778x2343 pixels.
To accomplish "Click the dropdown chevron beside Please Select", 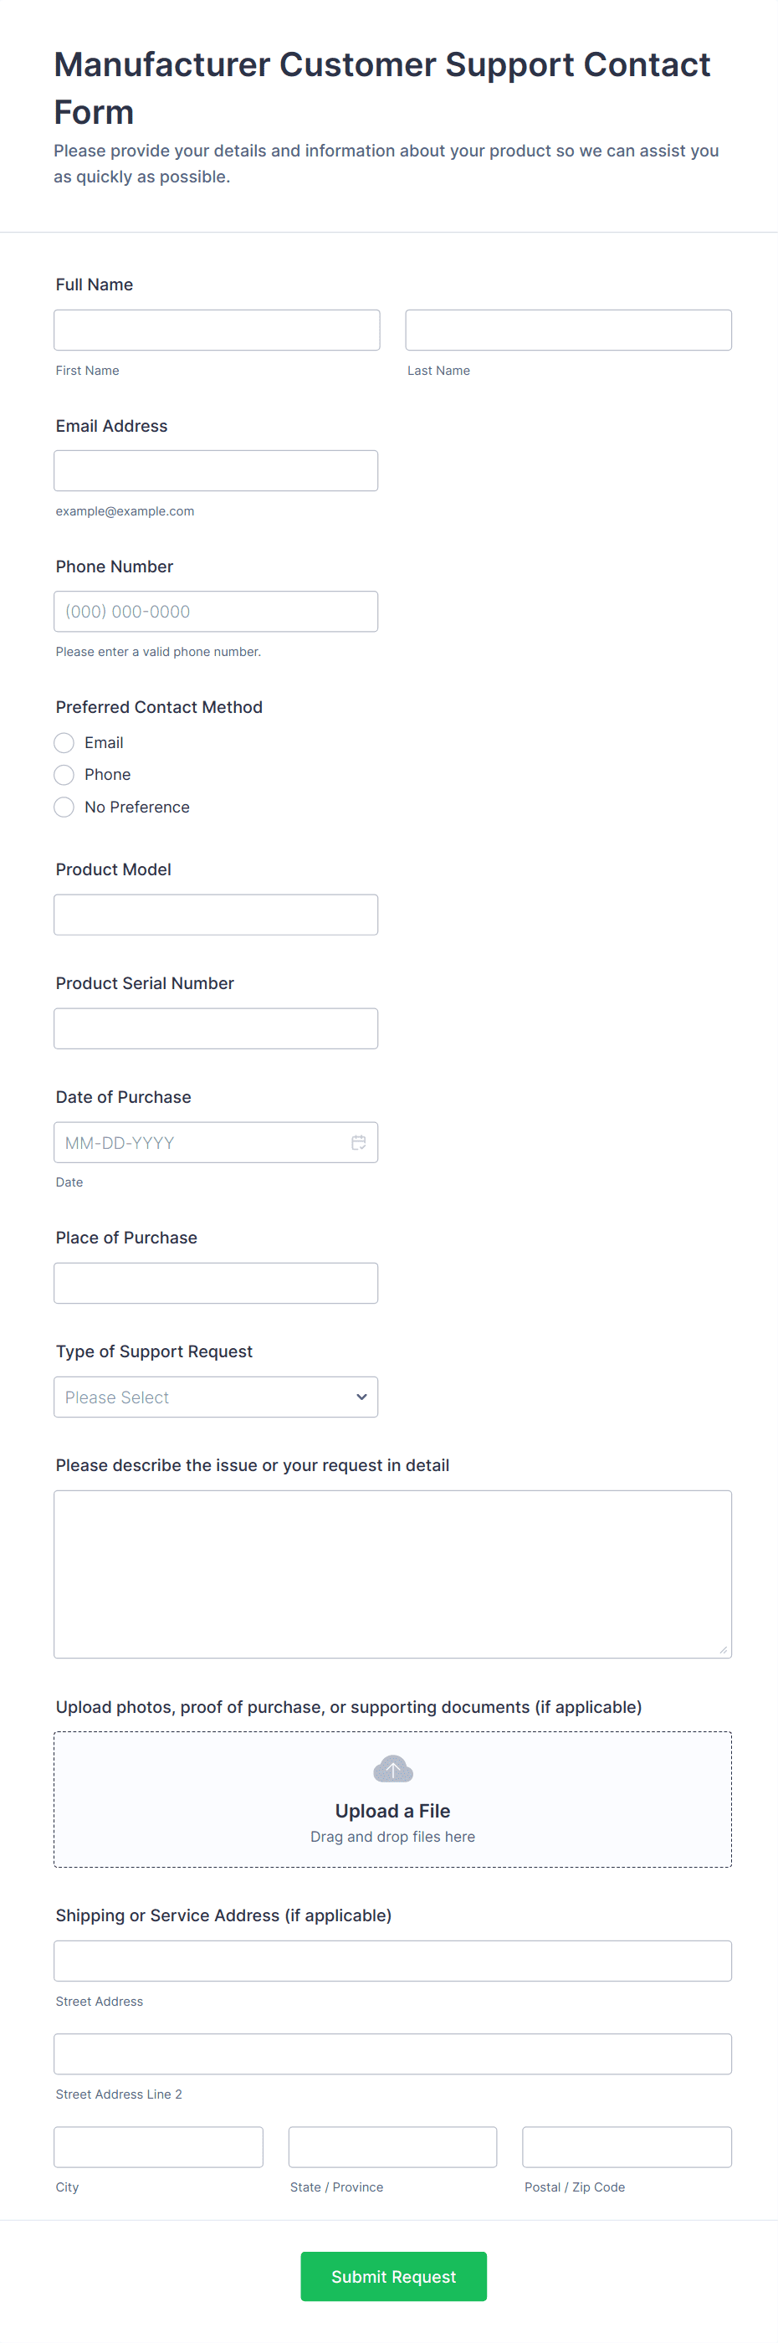I will point(361,1397).
